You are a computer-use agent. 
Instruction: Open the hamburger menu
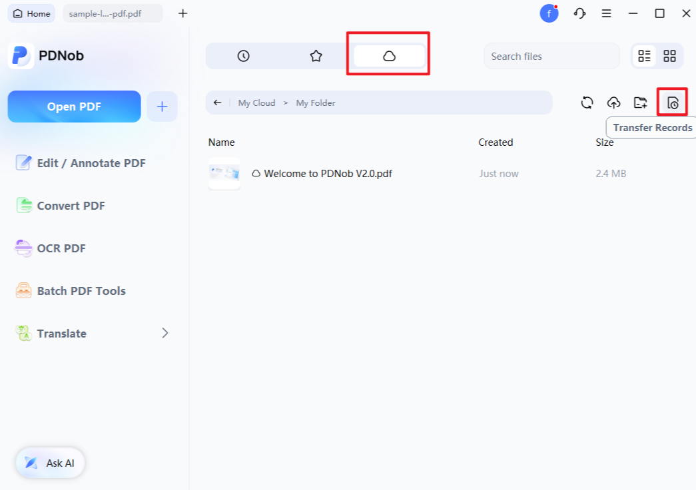tap(606, 14)
